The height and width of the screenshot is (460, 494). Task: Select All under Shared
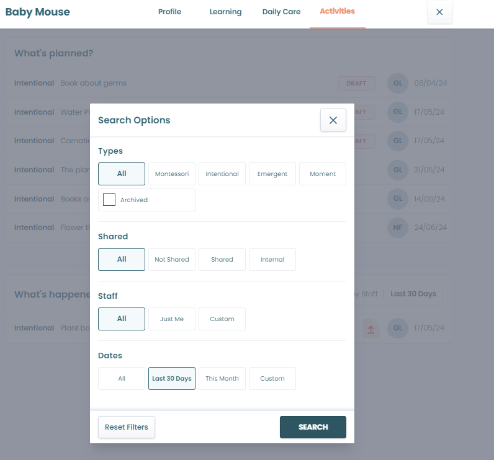(122, 259)
